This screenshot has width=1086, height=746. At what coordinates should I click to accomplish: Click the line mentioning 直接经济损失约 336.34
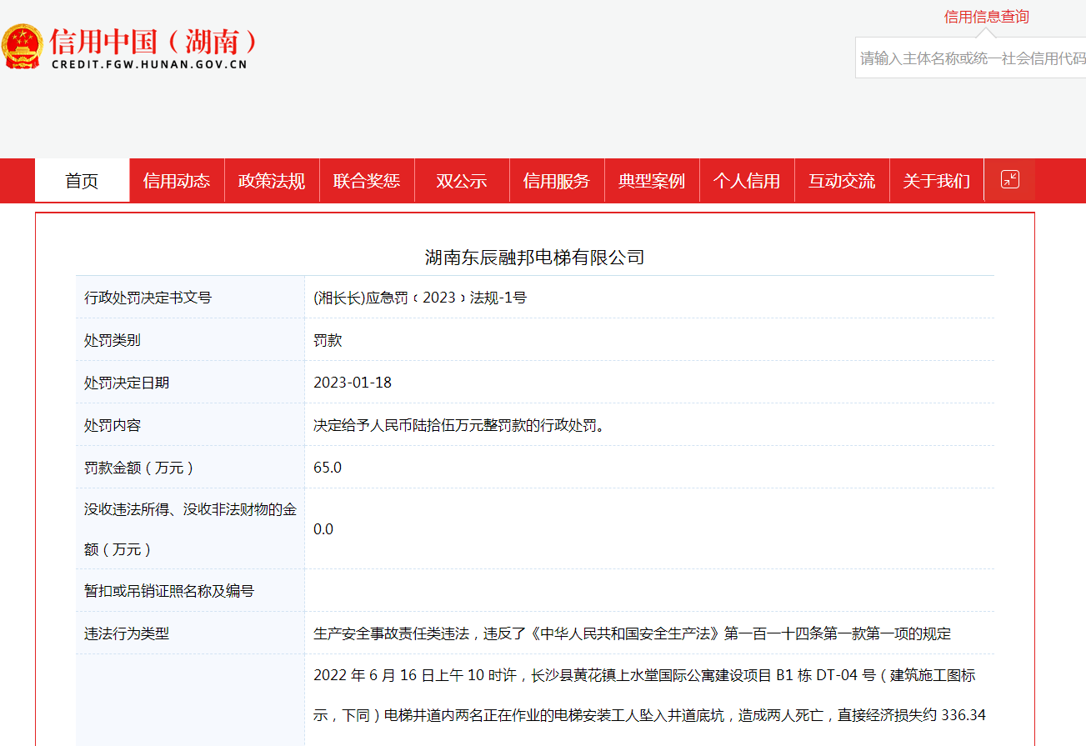pos(650,715)
